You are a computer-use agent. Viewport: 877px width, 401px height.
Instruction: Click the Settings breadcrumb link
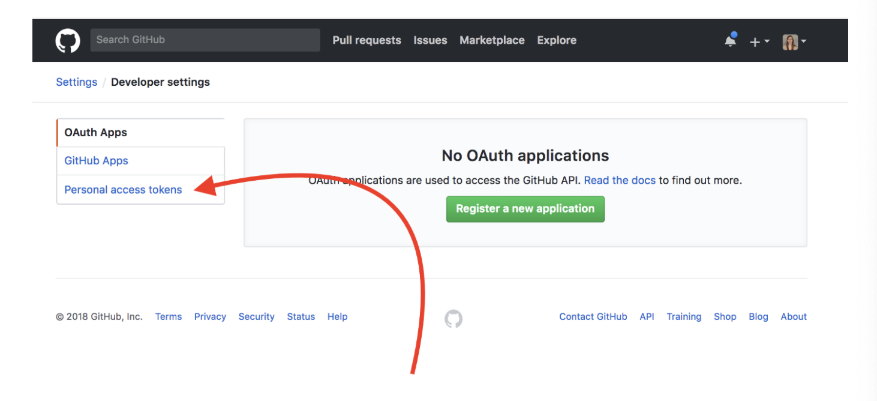coord(76,82)
